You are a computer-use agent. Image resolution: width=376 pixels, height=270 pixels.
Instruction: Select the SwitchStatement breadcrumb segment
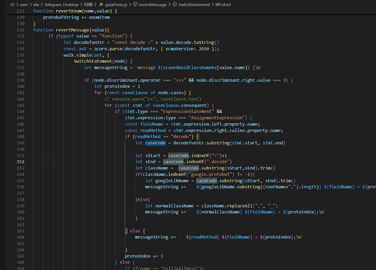tap(194, 4)
